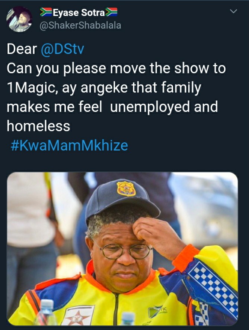This screenshot has height=330, width=249.
Task: Expand the tweet options chevron
Action: [x=234, y=12]
